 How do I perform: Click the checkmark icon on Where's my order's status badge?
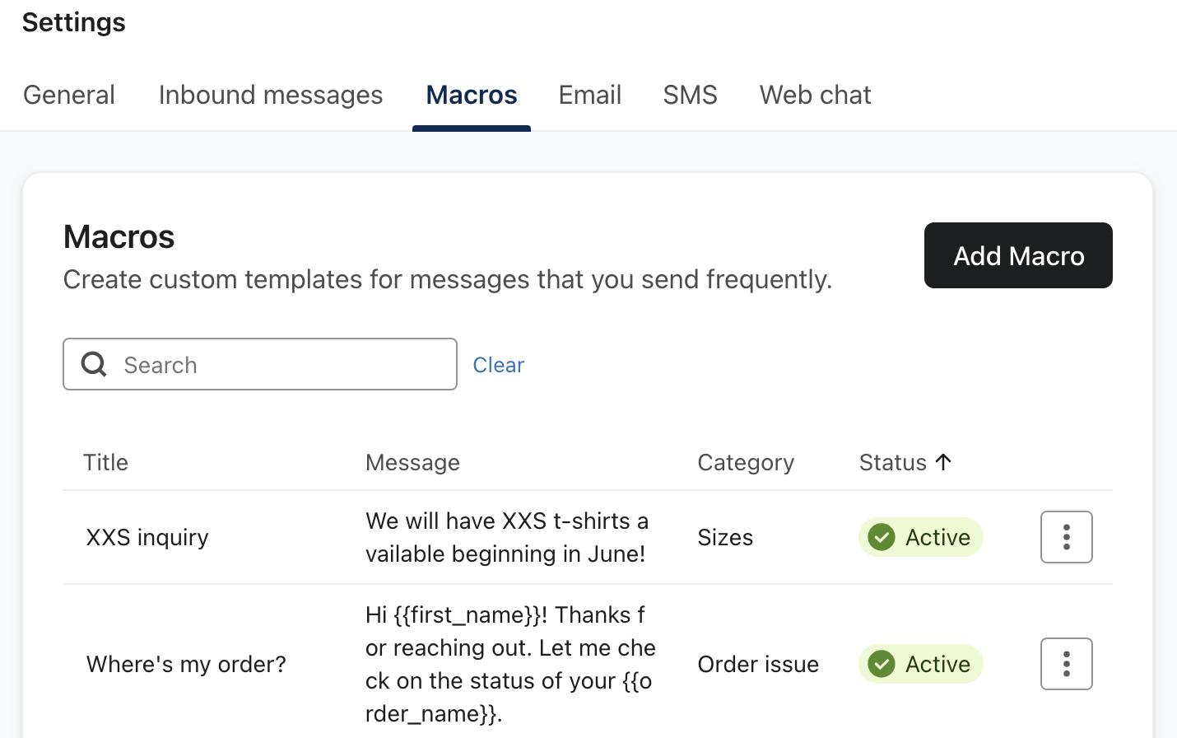881,664
